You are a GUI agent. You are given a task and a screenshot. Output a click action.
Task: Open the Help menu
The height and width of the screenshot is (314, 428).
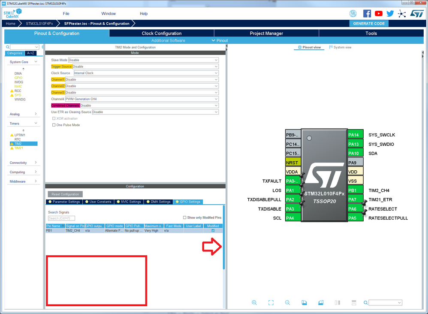point(144,14)
